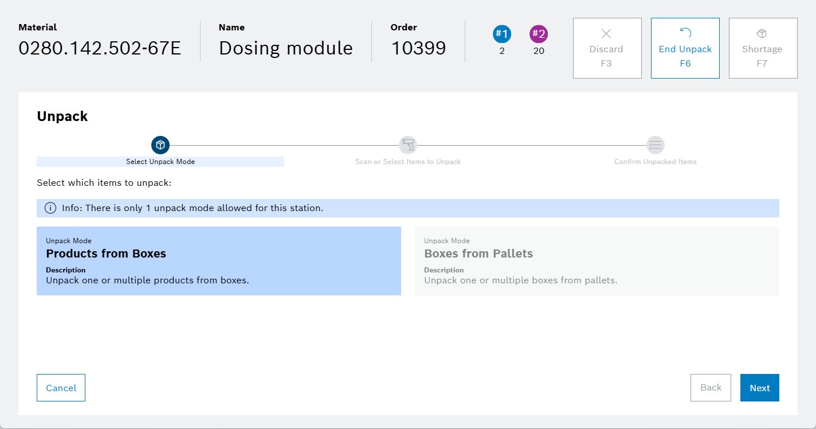Screen dimensions: 816x429
Task: Click the material number 0280.142.502-67E
Action: (x=100, y=48)
